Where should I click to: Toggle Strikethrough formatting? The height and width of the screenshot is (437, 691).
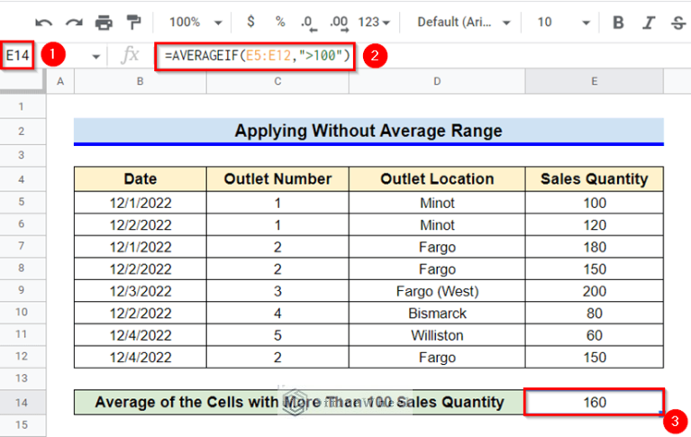click(x=678, y=22)
